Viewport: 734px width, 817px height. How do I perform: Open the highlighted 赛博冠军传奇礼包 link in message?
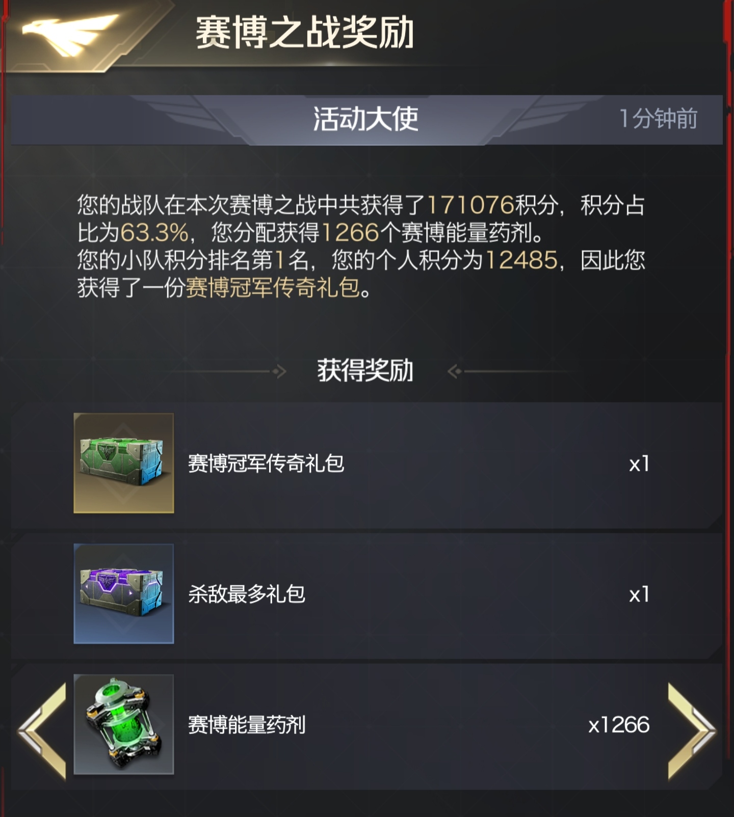273,288
